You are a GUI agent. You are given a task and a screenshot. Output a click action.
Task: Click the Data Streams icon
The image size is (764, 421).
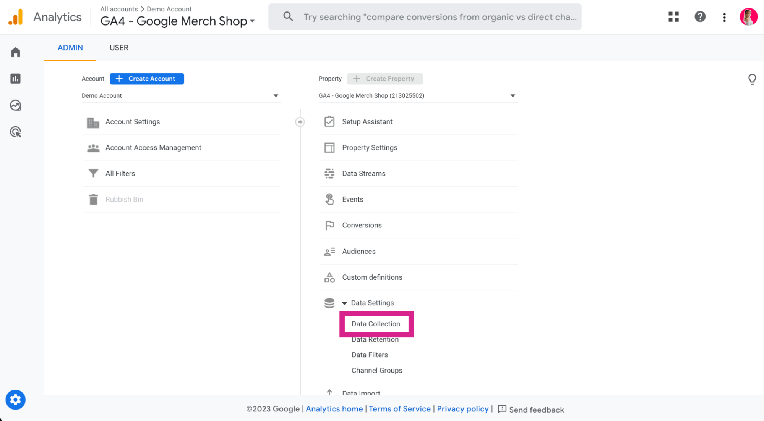tap(329, 174)
